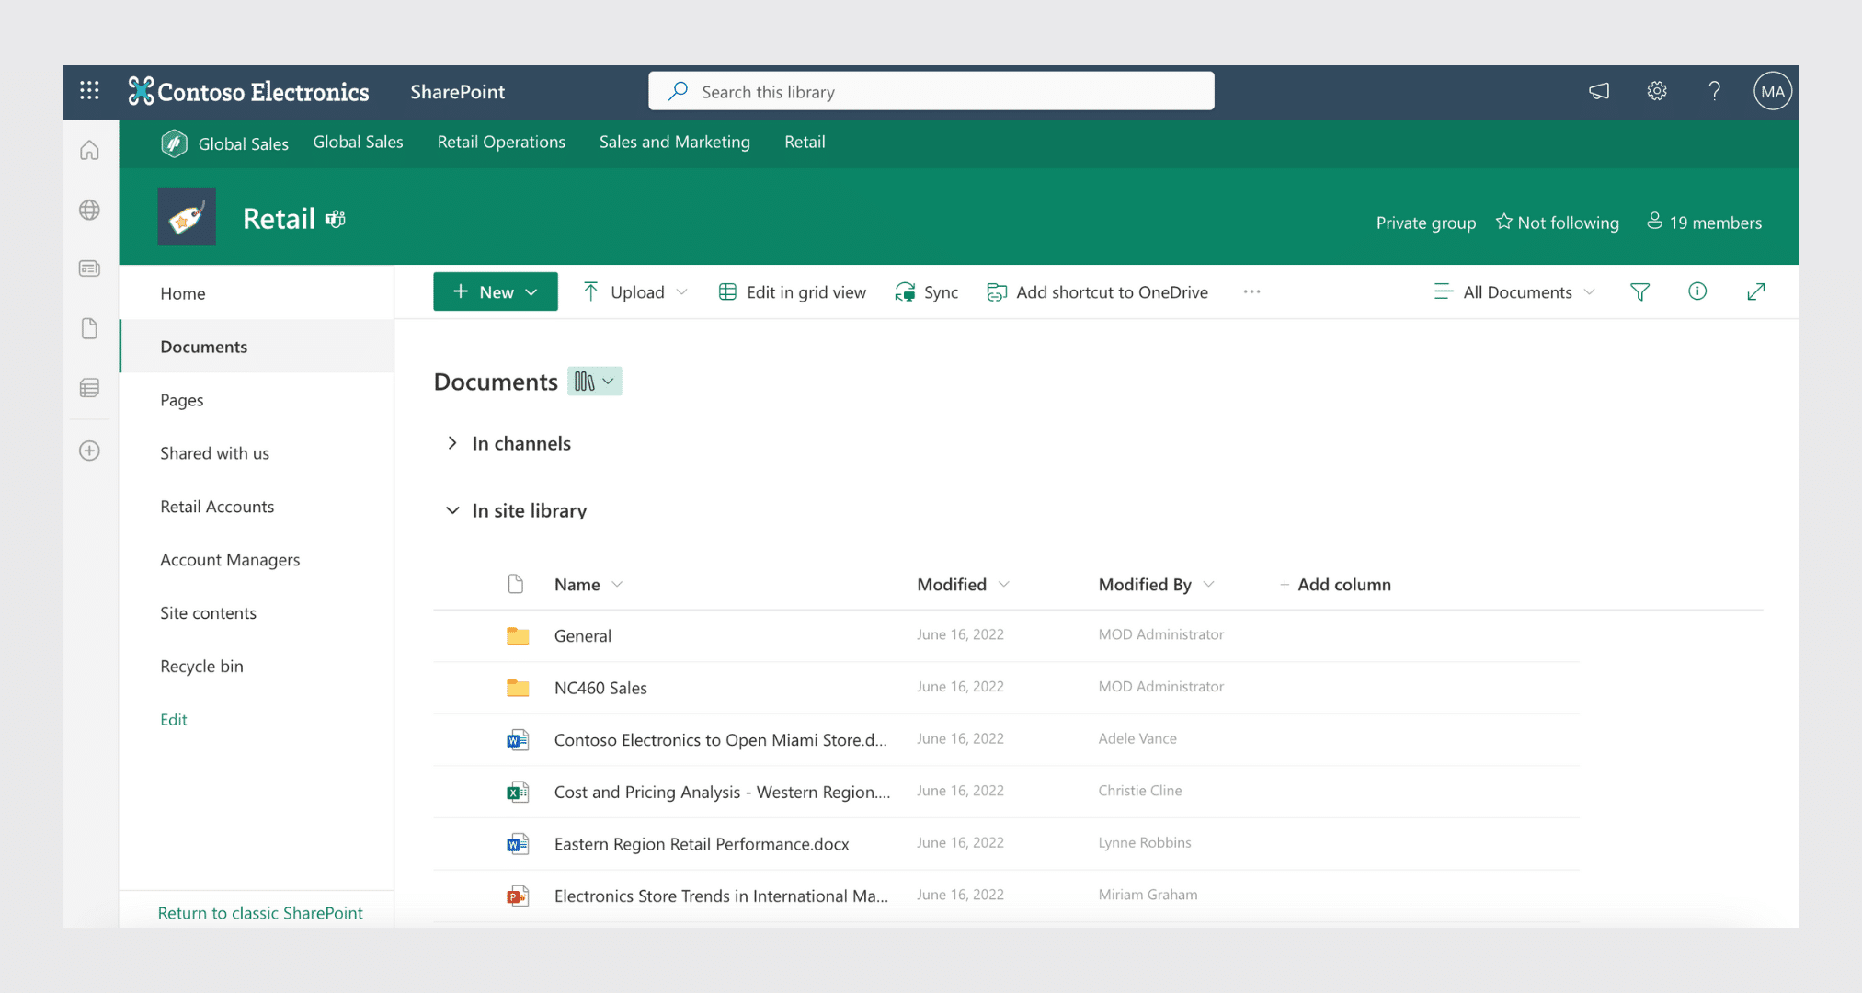Open the Microsoft 365 app launcher grid
Viewport: 1862px width, 993px height.
pos(89,90)
